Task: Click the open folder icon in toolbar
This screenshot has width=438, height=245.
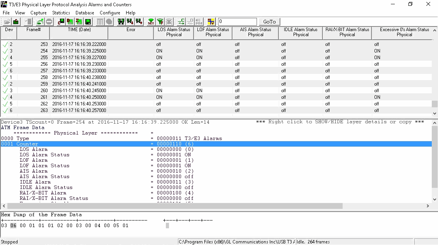Action: 7,22
